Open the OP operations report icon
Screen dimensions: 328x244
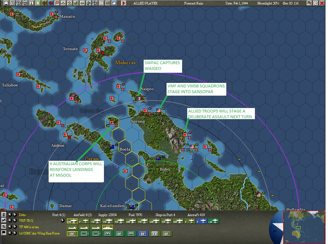click(x=101, y=3)
